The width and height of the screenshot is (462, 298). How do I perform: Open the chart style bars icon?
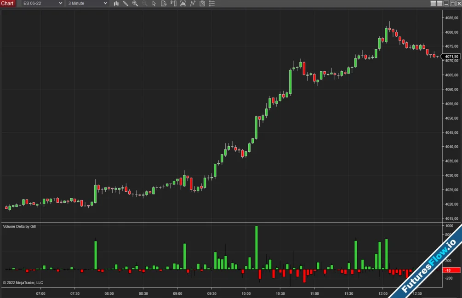[x=116, y=3]
